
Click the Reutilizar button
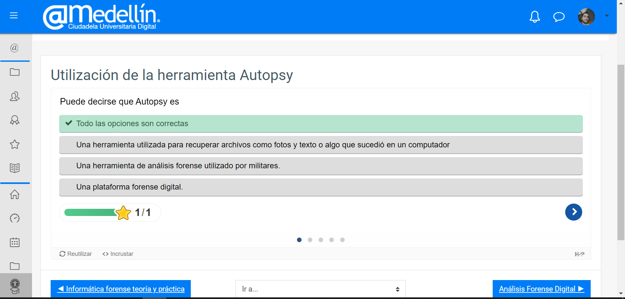(75, 254)
